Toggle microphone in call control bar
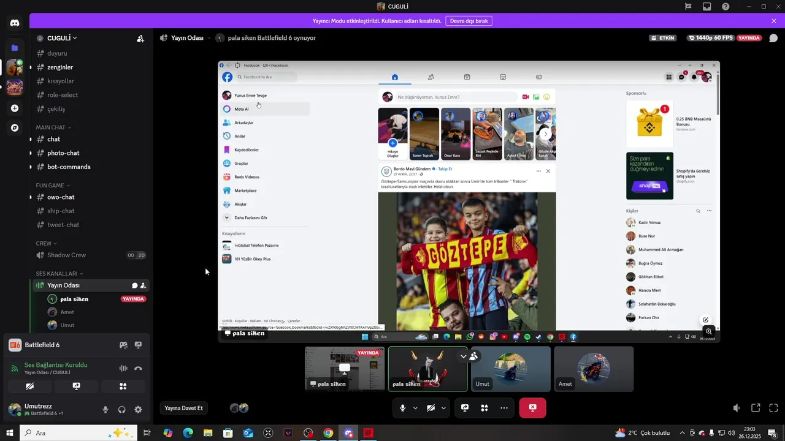 coord(403,408)
